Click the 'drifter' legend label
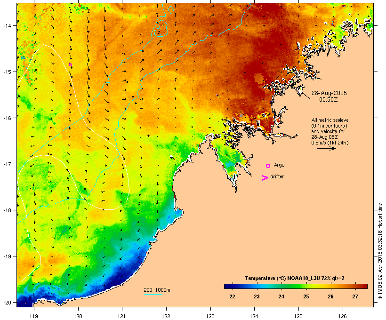386x320 pixels. coord(277,176)
